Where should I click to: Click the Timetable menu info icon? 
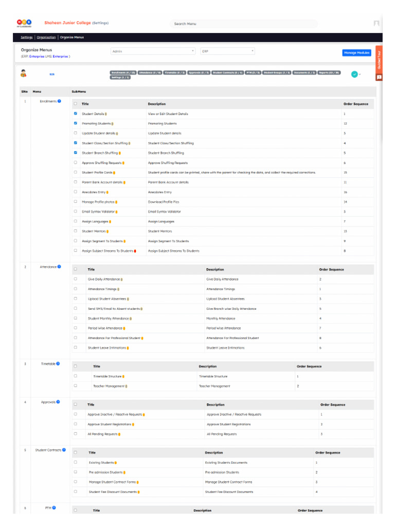click(58, 364)
